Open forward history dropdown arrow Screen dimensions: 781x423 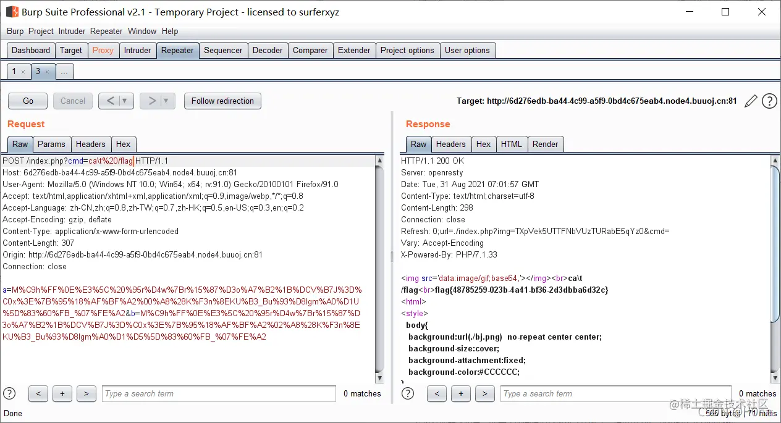click(167, 101)
